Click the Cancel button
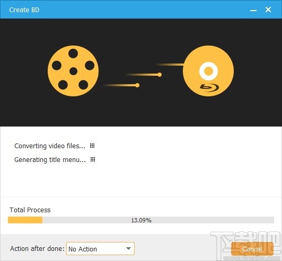The width and height of the screenshot is (282, 261). 252,249
